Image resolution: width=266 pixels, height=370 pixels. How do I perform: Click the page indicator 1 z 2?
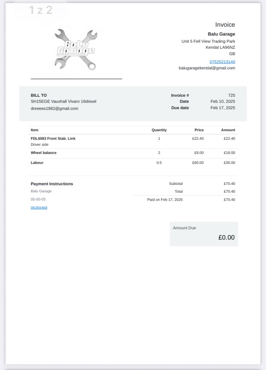click(x=41, y=10)
